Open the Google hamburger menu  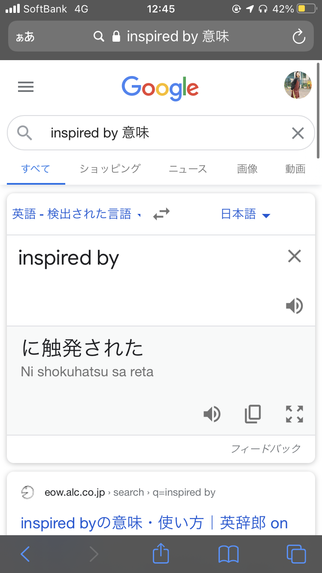tap(26, 87)
